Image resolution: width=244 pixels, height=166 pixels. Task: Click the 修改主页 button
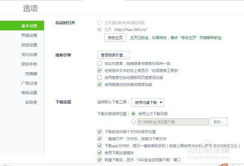[115, 37]
